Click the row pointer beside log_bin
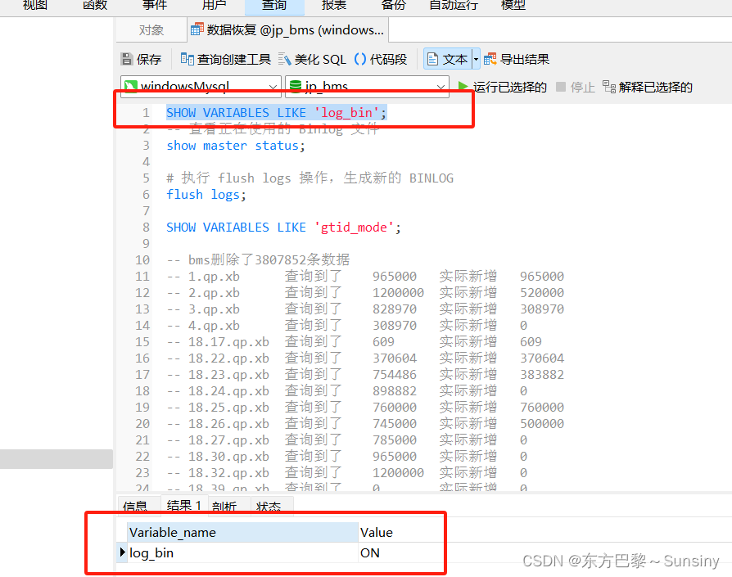Image resolution: width=732 pixels, height=577 pixels. tap(122, 552)
